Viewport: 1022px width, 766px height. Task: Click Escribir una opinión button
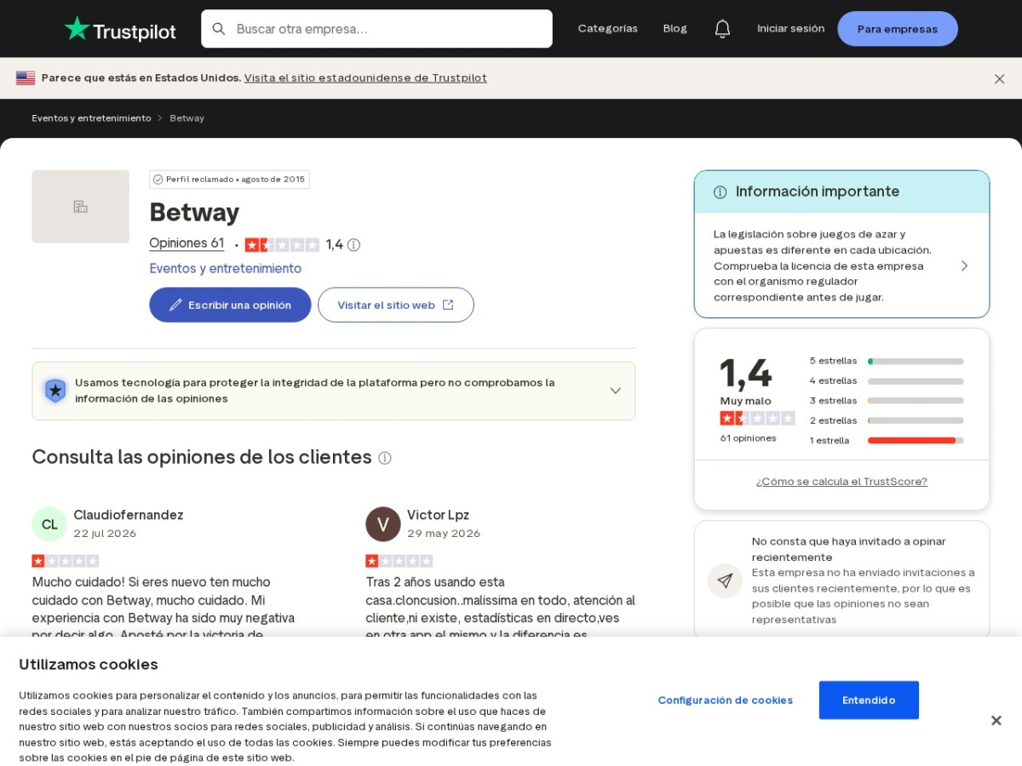230,305
